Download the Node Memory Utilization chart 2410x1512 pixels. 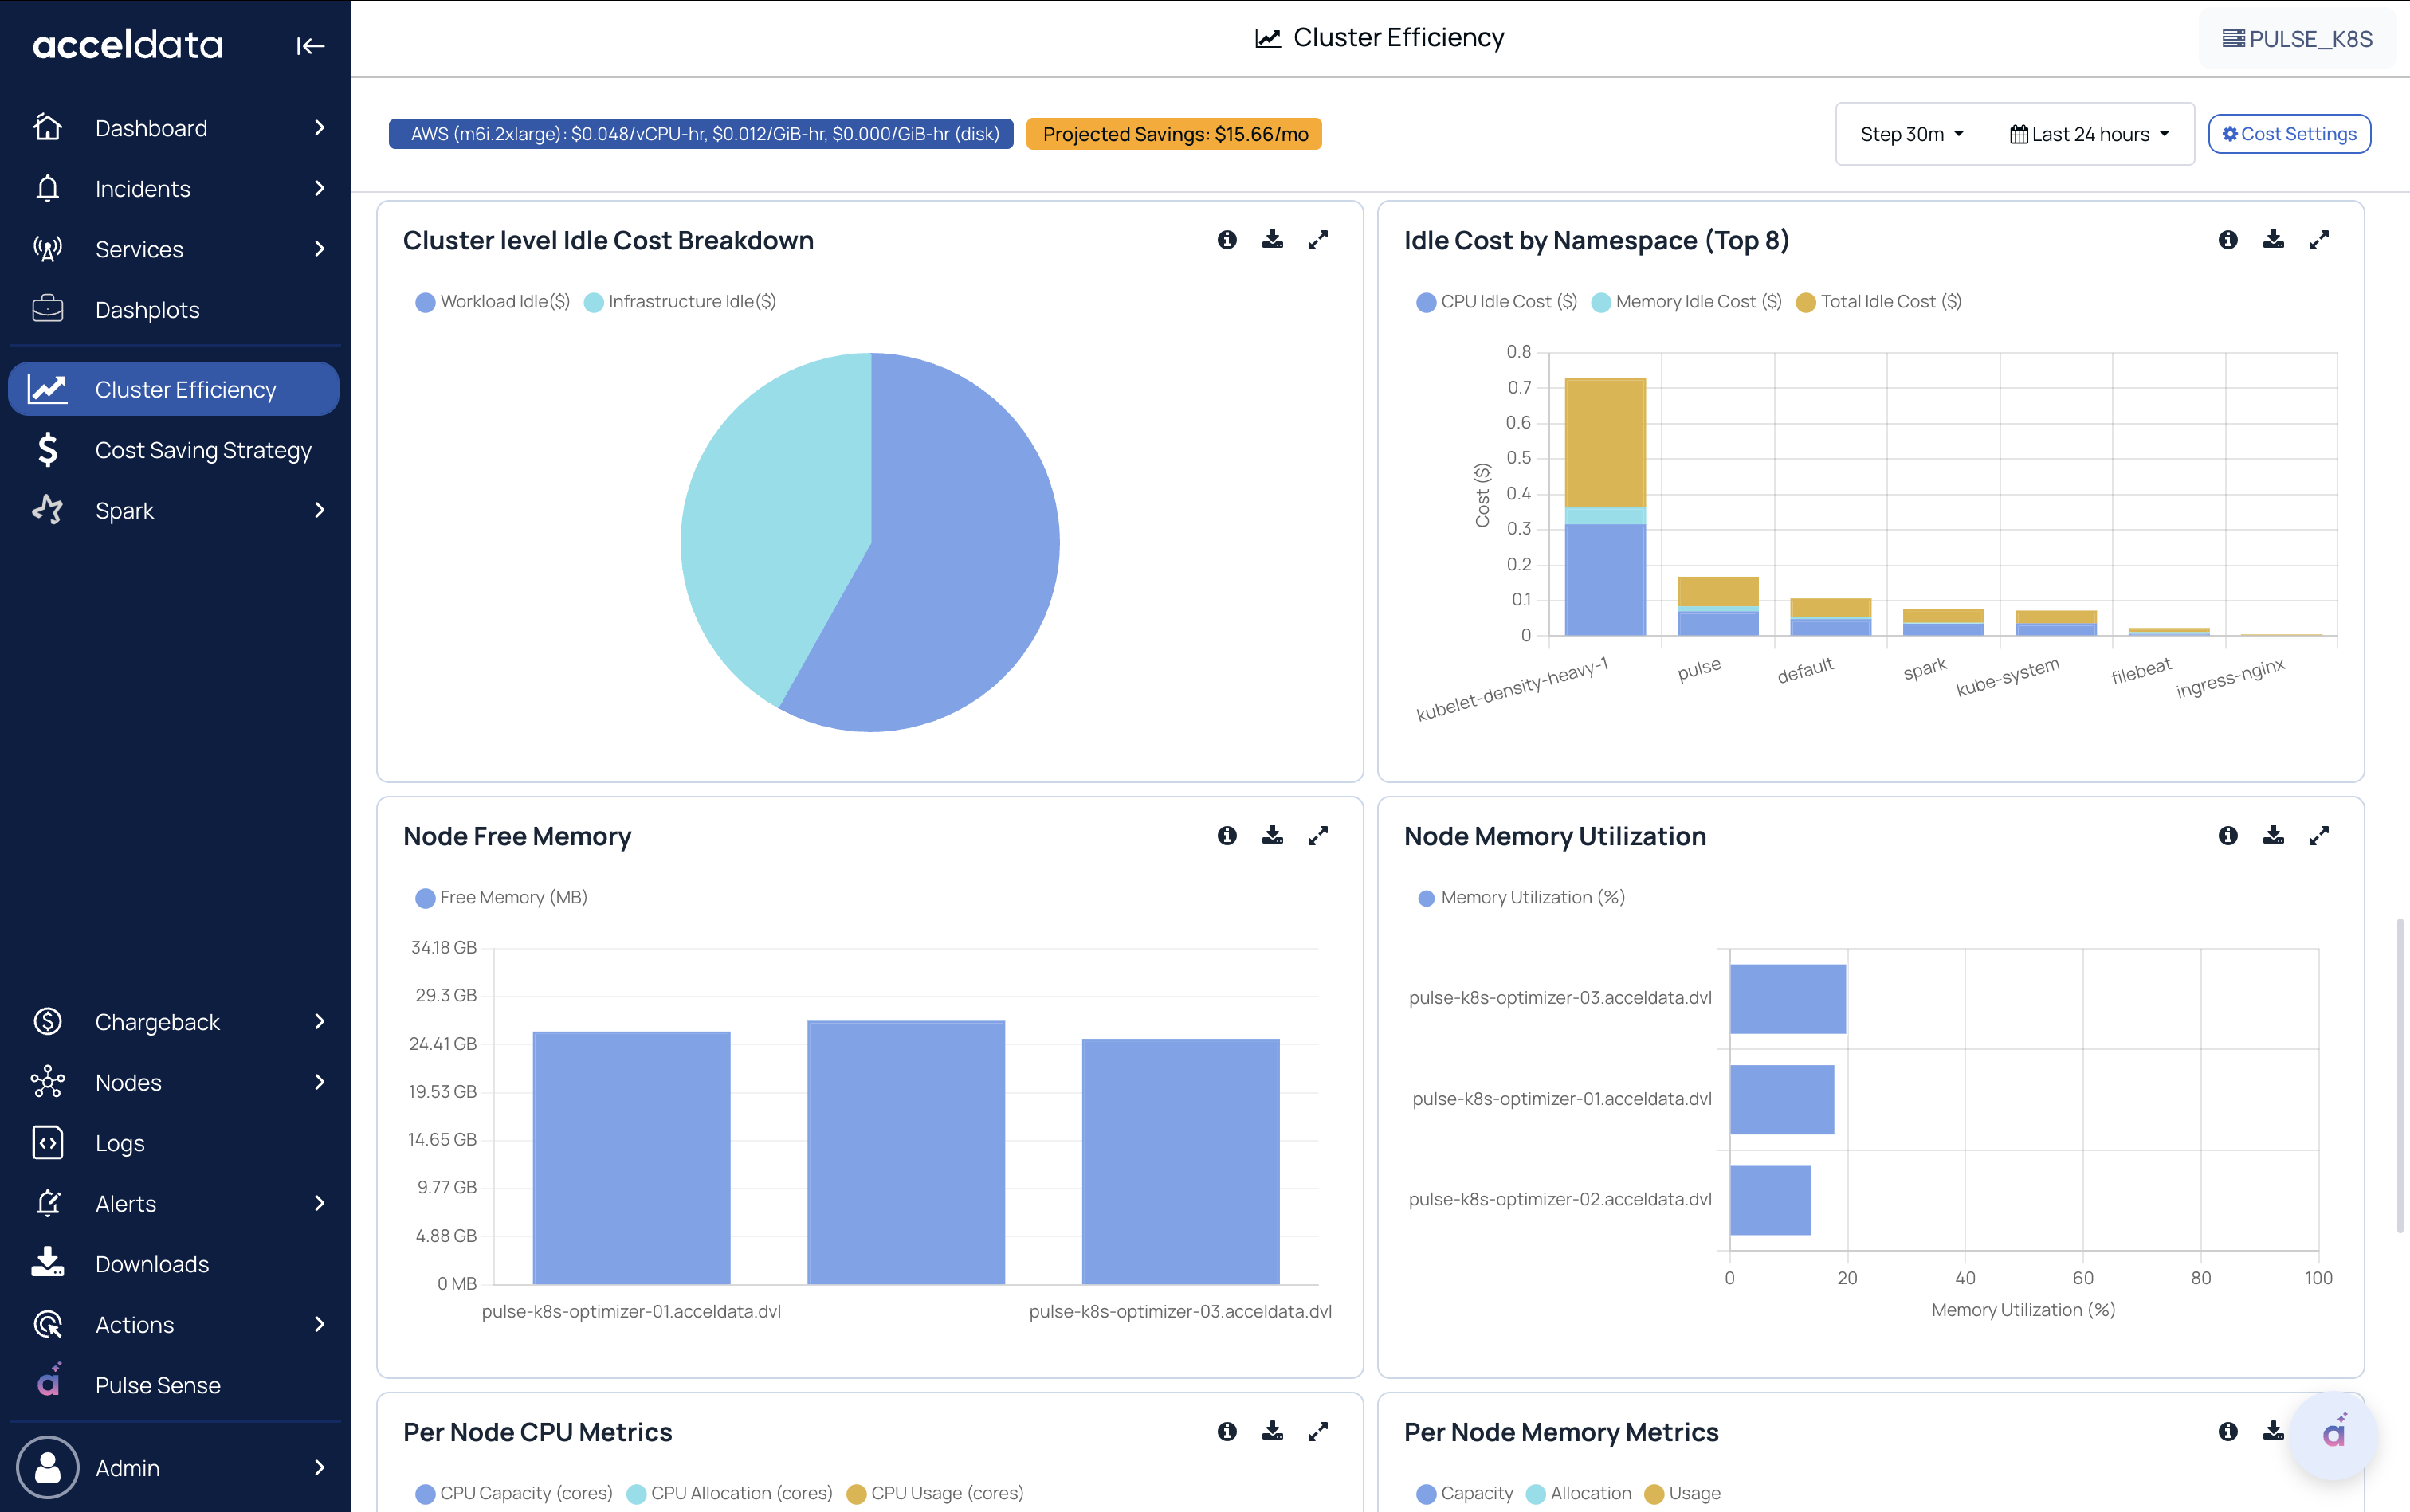click(x=2274, y=835)
